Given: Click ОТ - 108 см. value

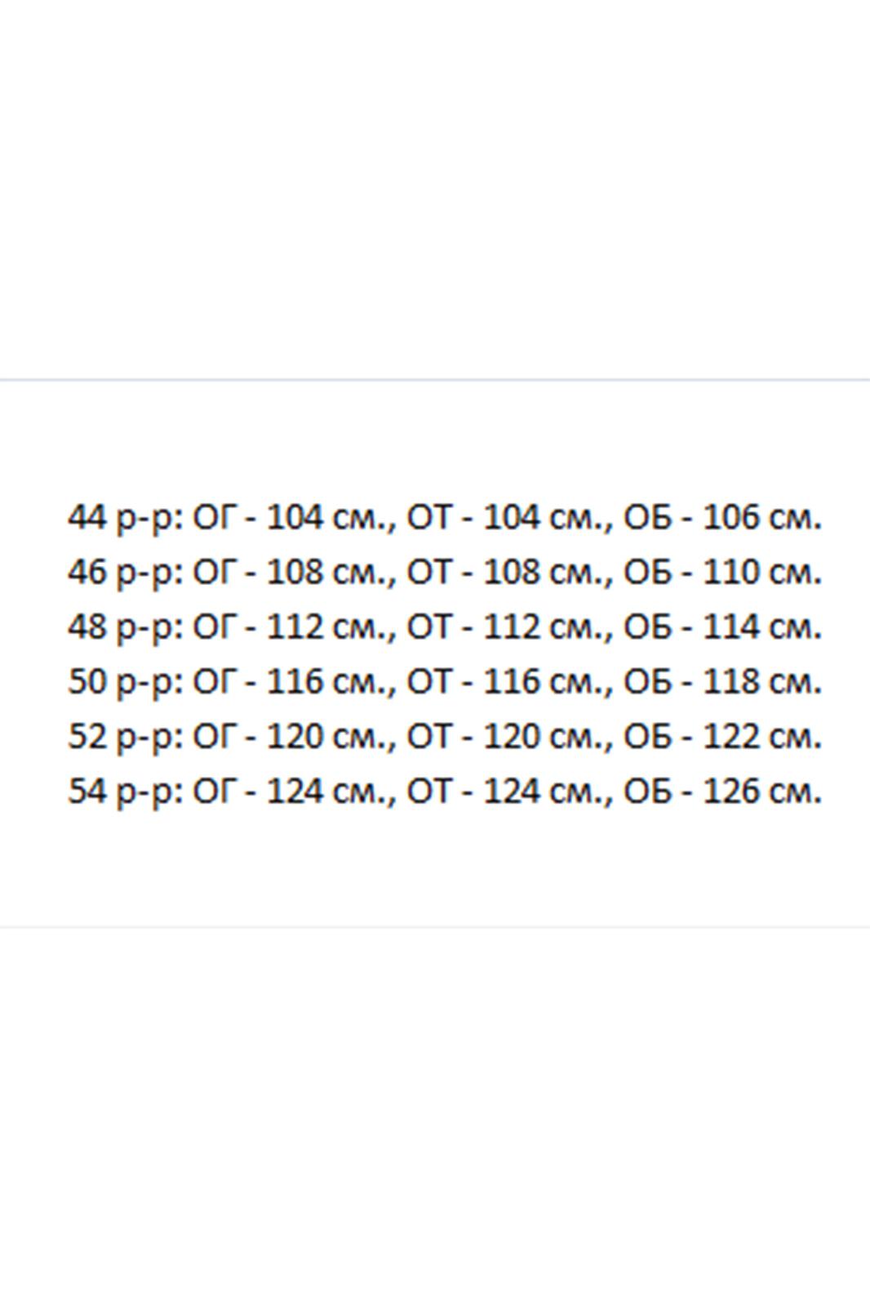Looking at the screenshot, I should (x=508, y=572).
